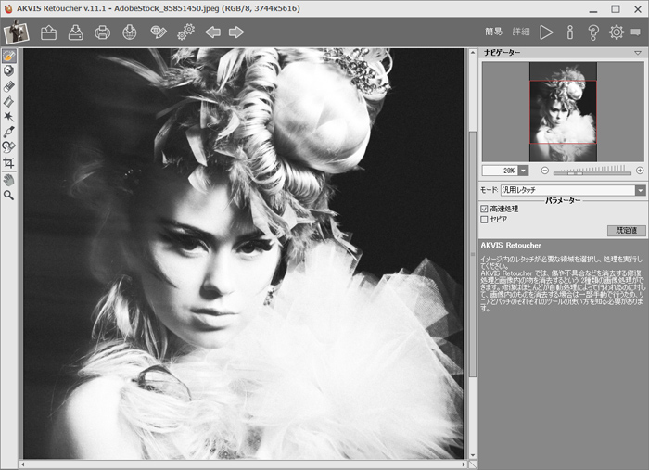Image resolution: width=649 pixels, height=470 pixels.
Task: Collapse the ナビゲーター panel arrow
Action: (x=638, y=53)
